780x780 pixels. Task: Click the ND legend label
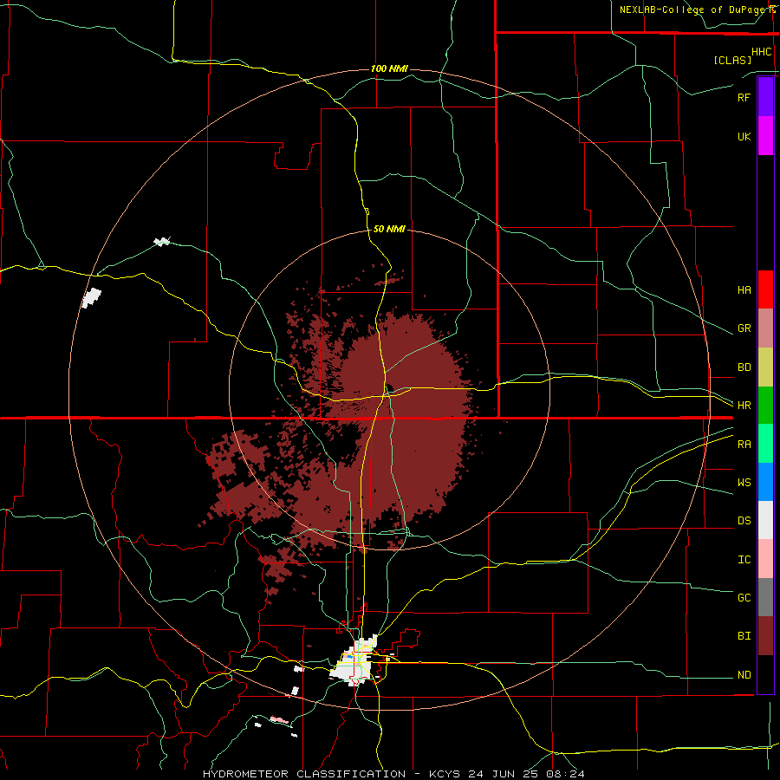pos(744,675)
